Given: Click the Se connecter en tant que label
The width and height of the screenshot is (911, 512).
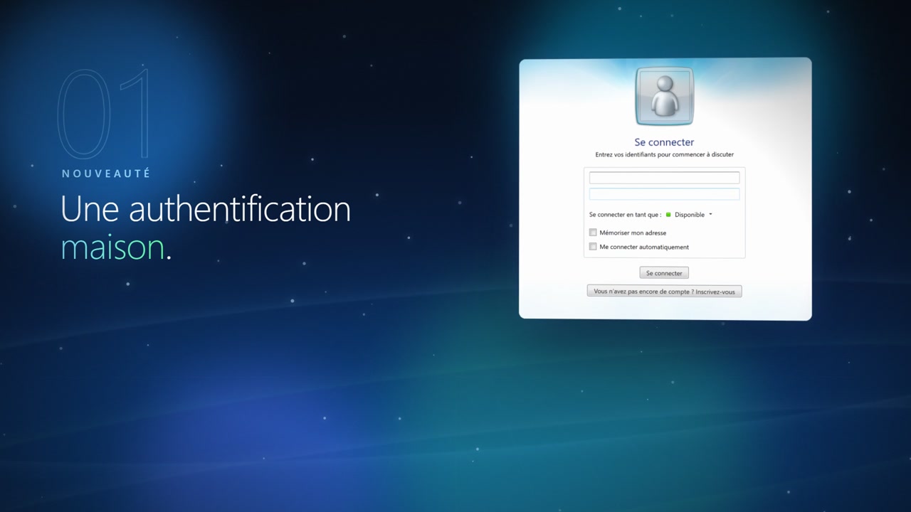Looking at the screenshot, I should pos(625,215).
